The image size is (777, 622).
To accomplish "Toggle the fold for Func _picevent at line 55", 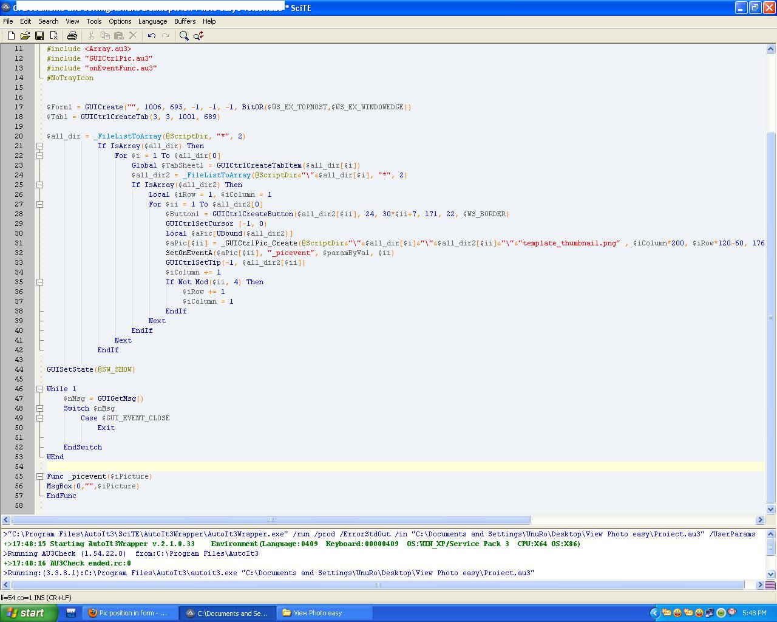I will [x=39, y=476].
